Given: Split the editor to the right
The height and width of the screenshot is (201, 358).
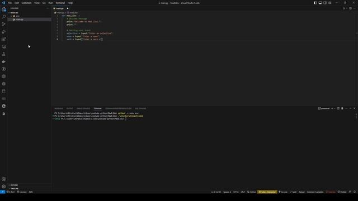Looking at the screenshot, I should pyautogui.click(x=350, y=8).
